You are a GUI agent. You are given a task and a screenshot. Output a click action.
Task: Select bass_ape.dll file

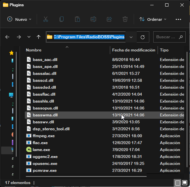(x=105, y=67)
